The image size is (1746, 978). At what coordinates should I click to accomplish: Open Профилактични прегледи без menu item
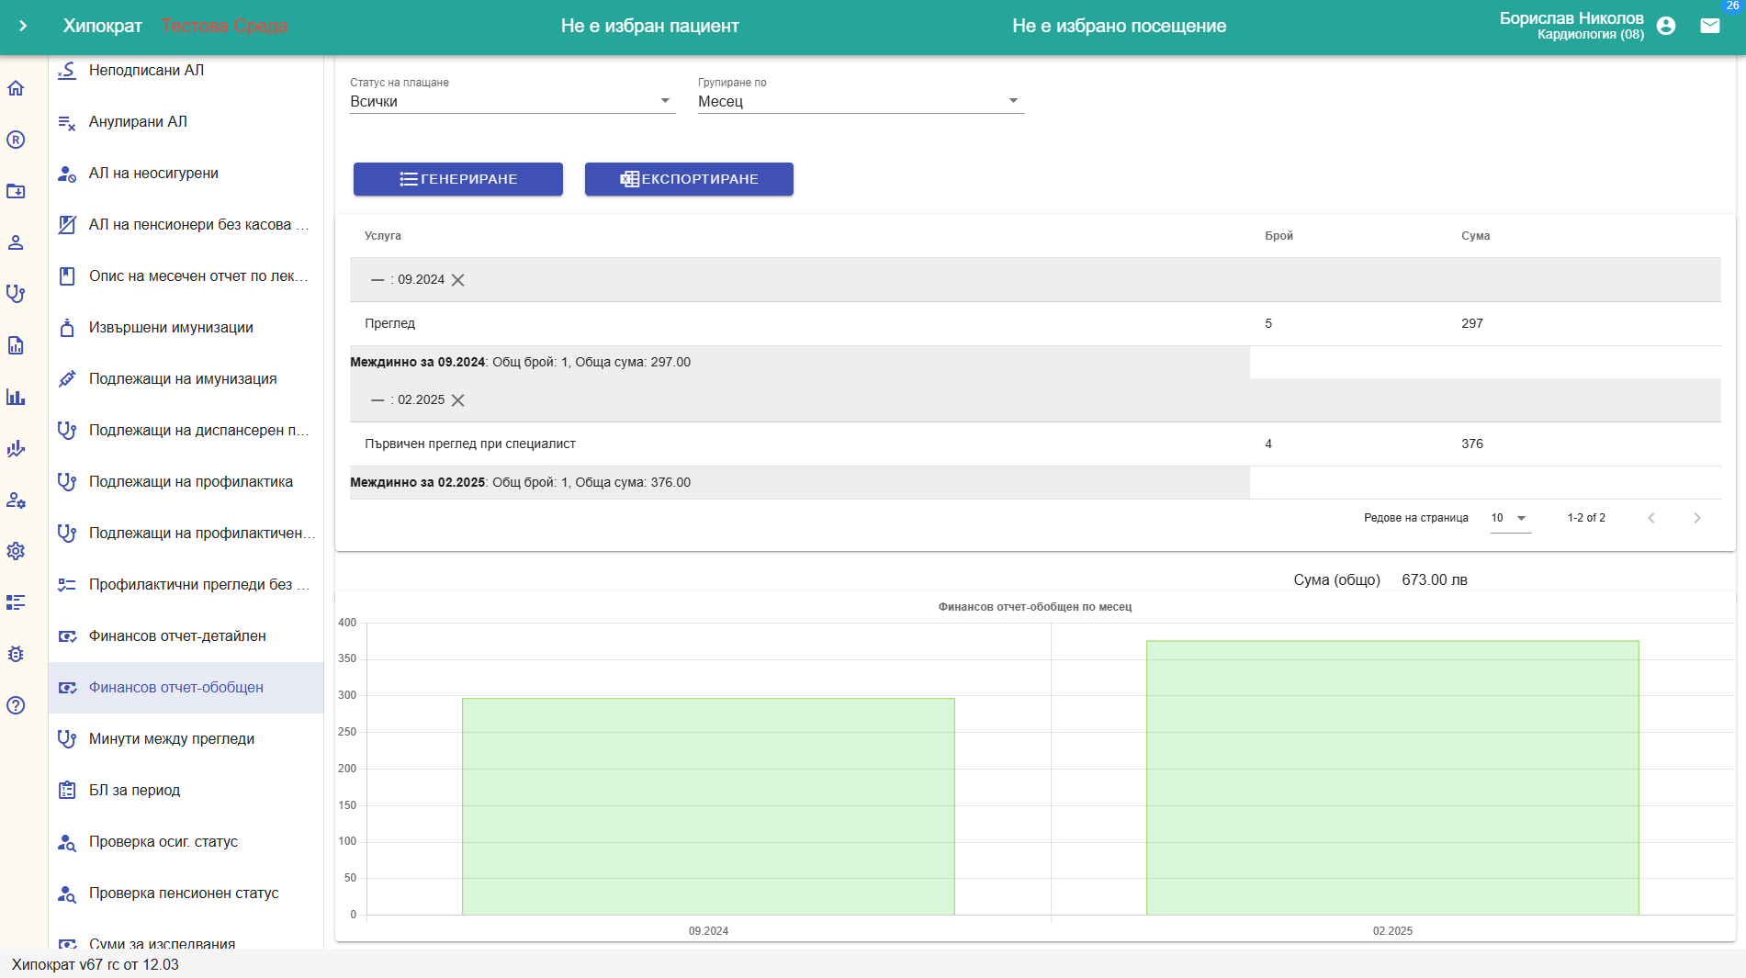pos(186,585)
